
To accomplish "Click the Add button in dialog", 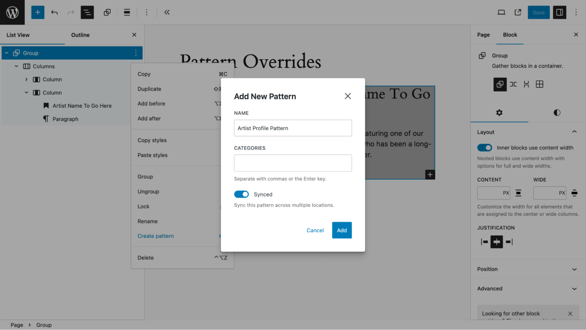I will [x=342, y=230].
